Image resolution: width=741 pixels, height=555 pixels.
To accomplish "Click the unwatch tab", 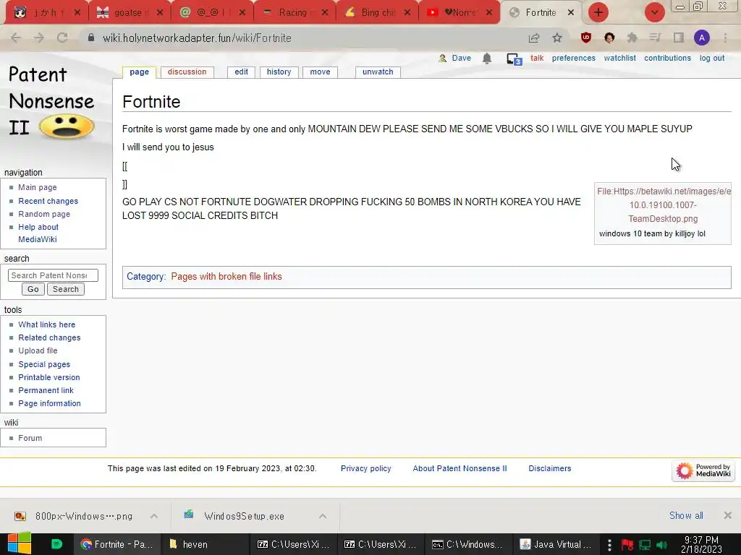I will pyautogui.click(x=378, y=72).
